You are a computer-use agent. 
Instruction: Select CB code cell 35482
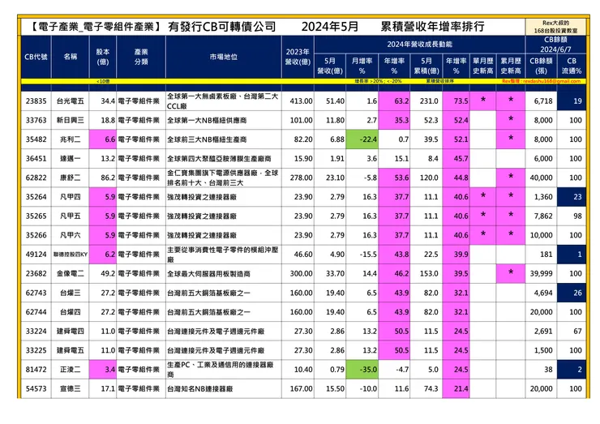coord(36,139)
